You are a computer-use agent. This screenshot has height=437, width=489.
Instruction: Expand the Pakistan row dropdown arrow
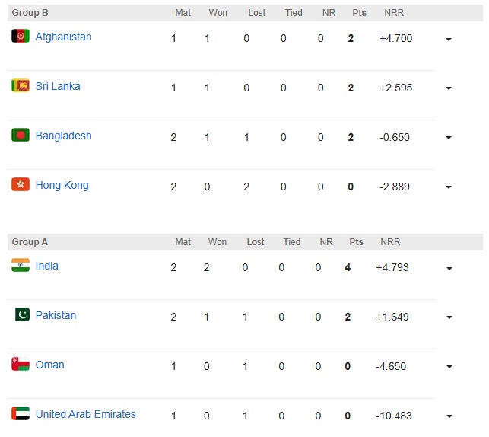[x=449, y=318]
